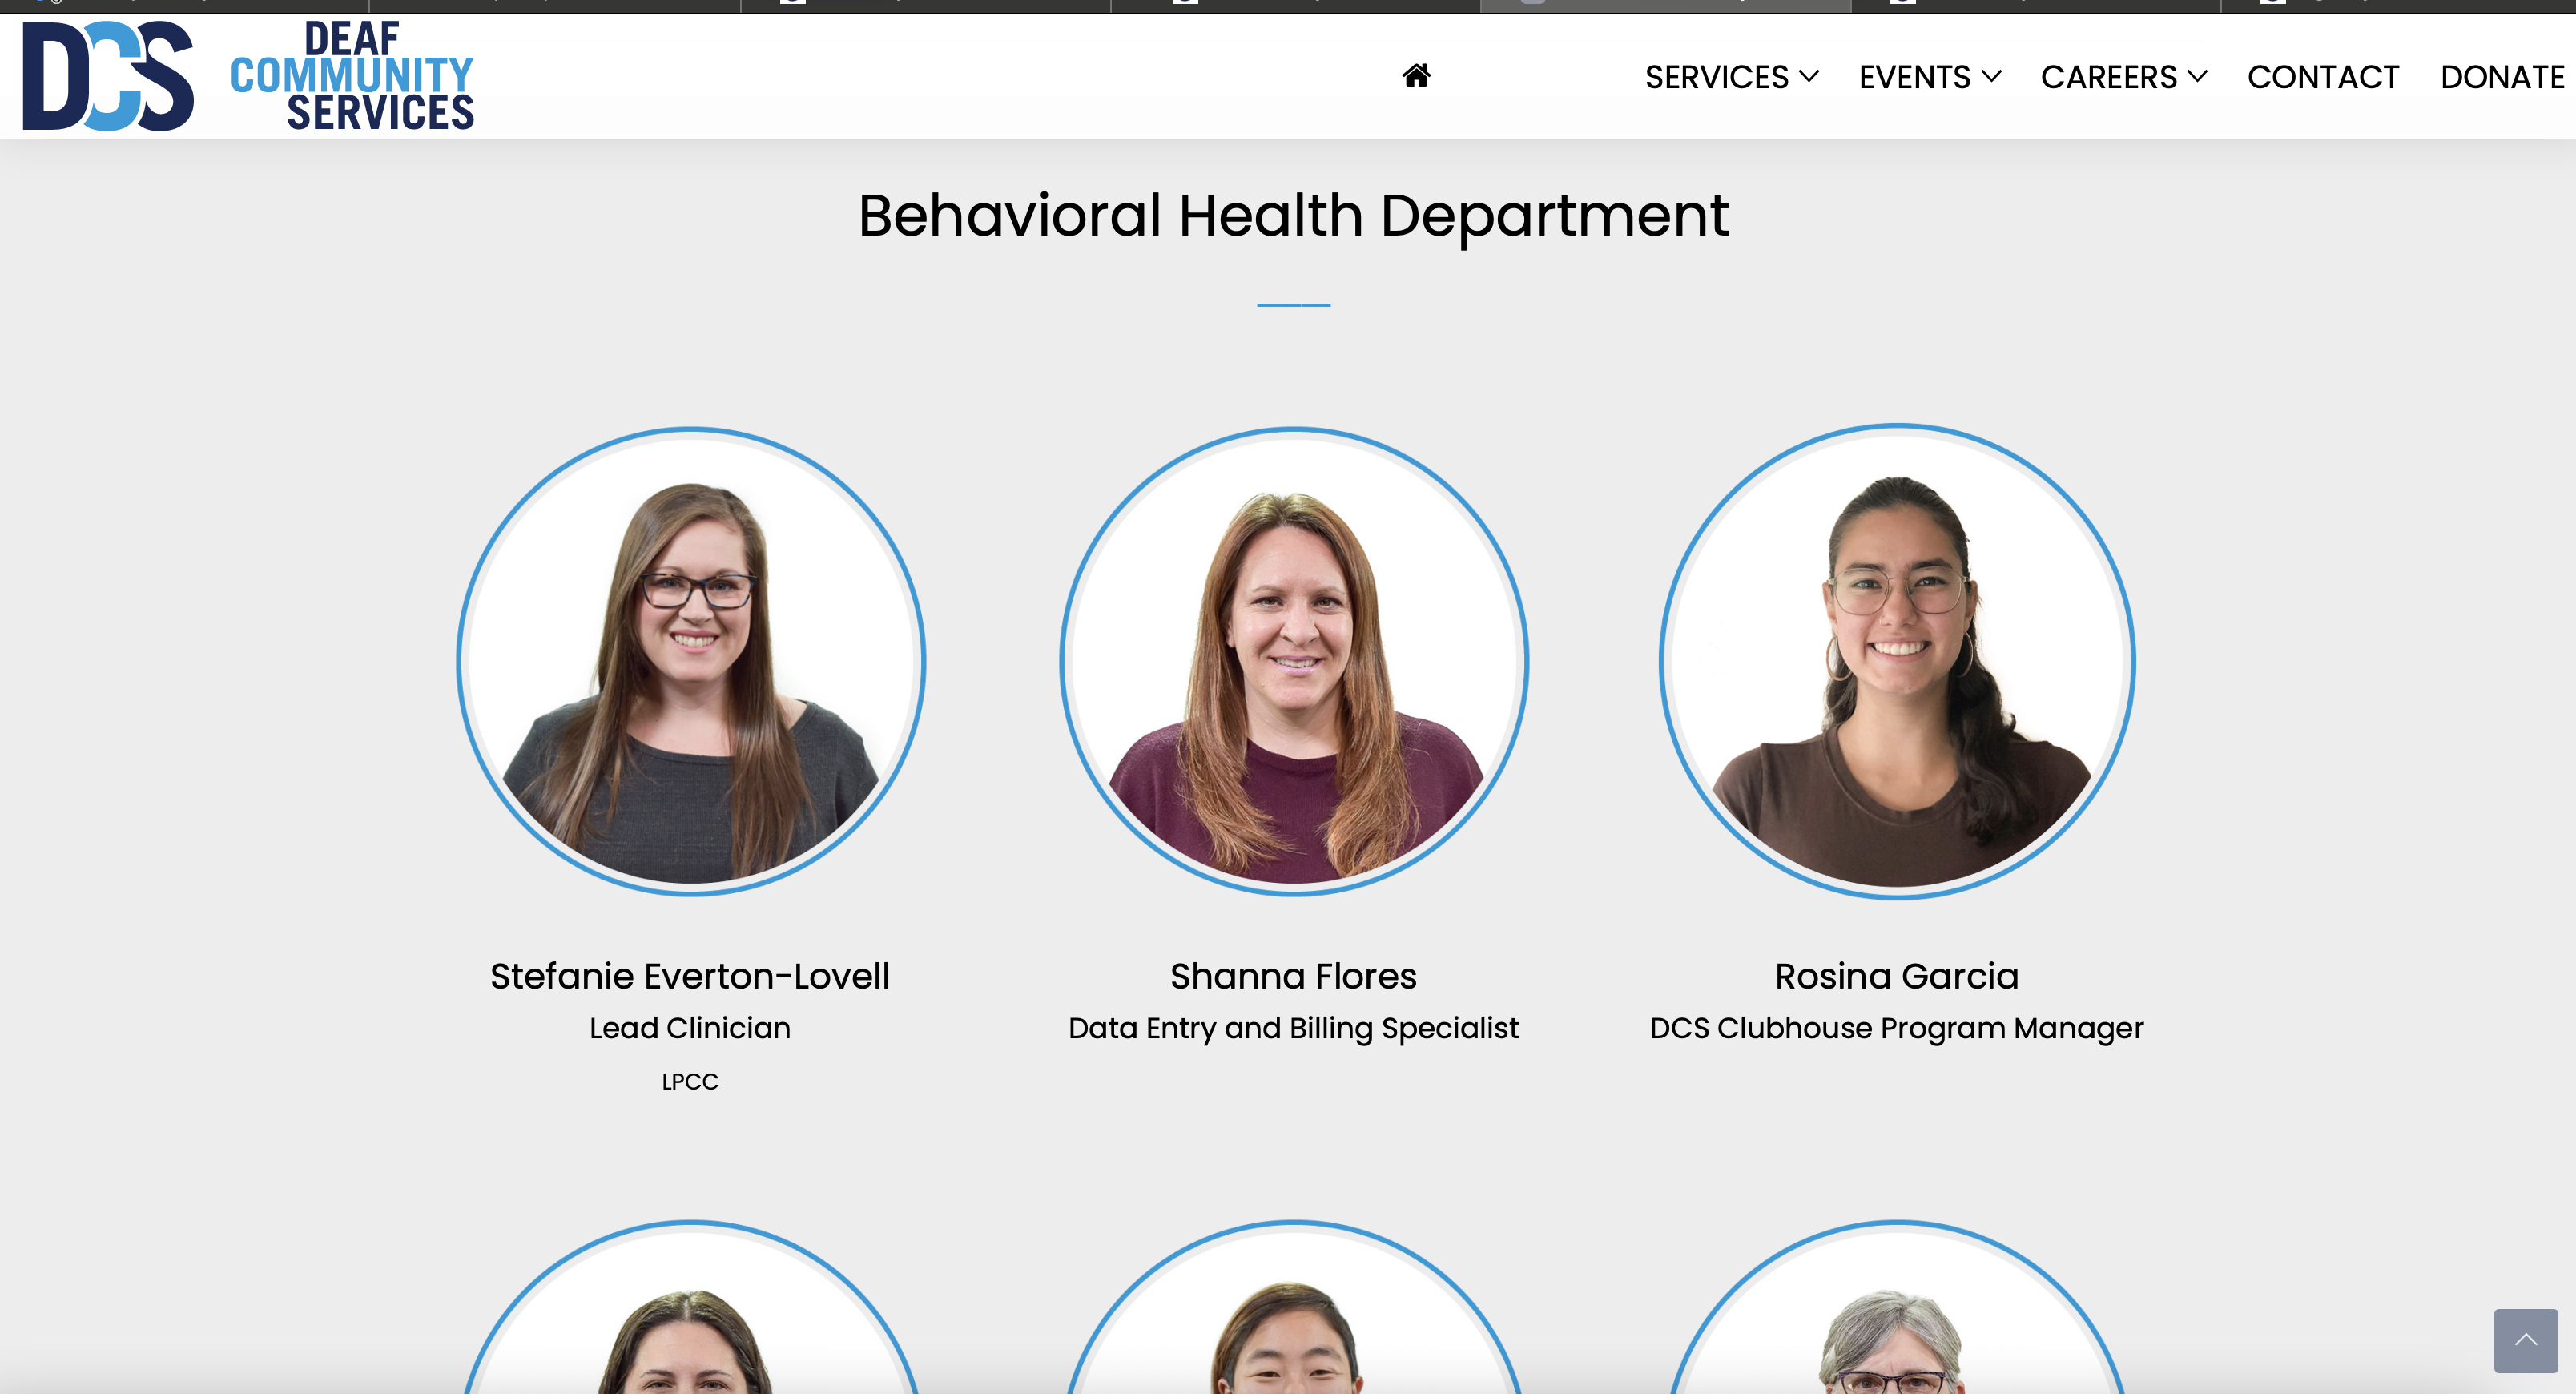This screenshot has height=1394, width=2576.
Task: Click the Behavioral Health Department heading
Action: [x=1293, y=215]
